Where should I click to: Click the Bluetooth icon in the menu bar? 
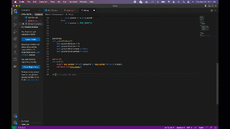(158, 2)
